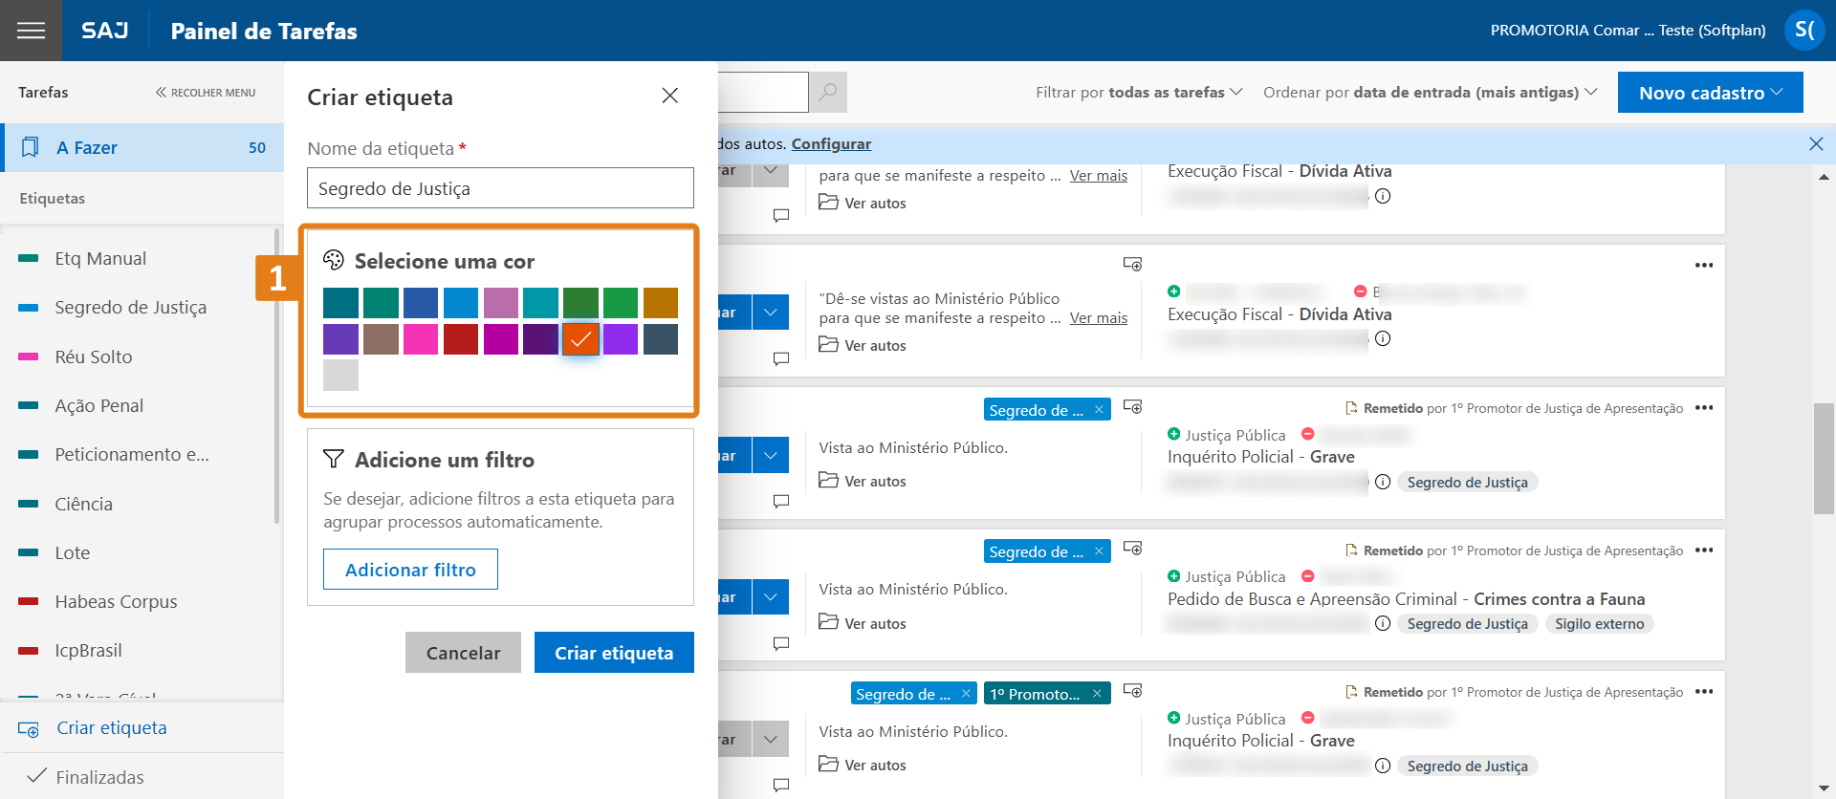Click the search magnifier icon
The width and height of the screenshot is (1836, 799).
pyautogui.click(x=828, y=92)
